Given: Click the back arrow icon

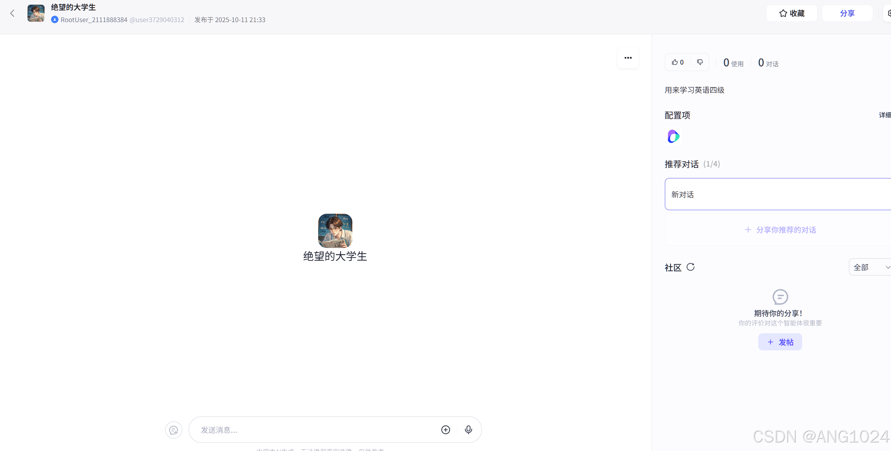Looking at the screenshot, I should 12,14.
